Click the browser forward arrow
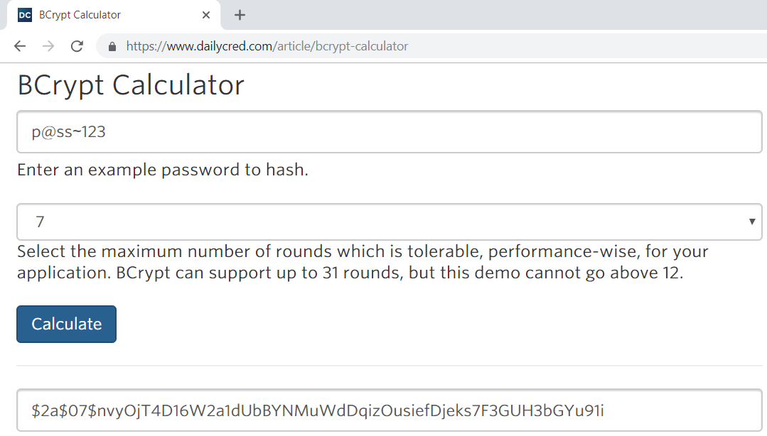Image resolution: width=767 pixels, height=436 pixels. [x=48, y=46]
